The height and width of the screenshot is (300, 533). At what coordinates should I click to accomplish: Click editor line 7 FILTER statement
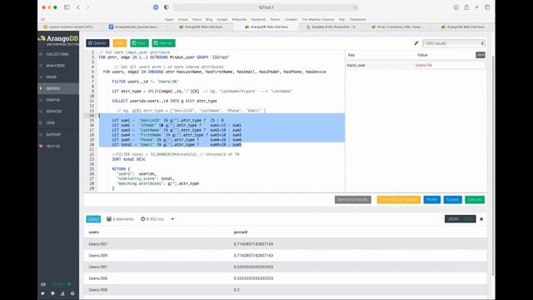pyautogui.click(x=145, y=82)
